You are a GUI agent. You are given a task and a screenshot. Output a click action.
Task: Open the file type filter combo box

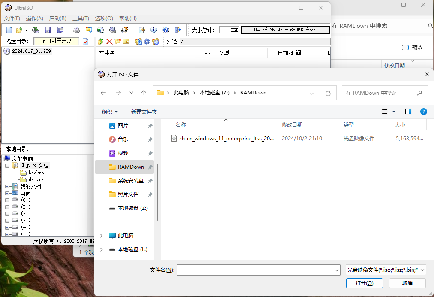pyautogui.click(x=386, y=270)
